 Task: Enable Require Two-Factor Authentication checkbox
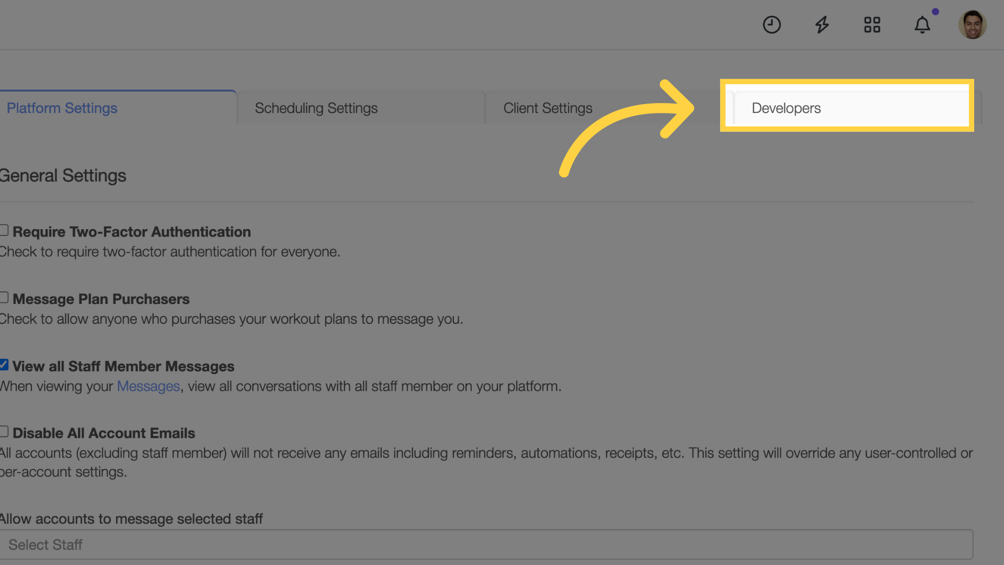pos(4,230)
